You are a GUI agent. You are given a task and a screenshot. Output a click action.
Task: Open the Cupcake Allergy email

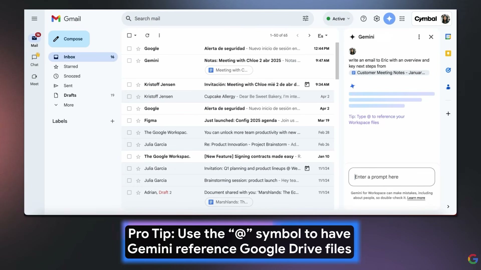coord(228,96)
